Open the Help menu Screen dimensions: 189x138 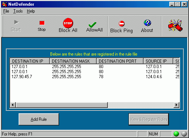31,11
